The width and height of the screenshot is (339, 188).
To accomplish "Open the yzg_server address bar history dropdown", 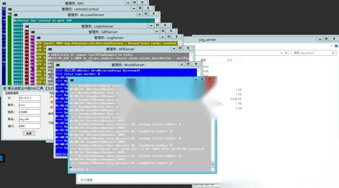I will [281, 53].
